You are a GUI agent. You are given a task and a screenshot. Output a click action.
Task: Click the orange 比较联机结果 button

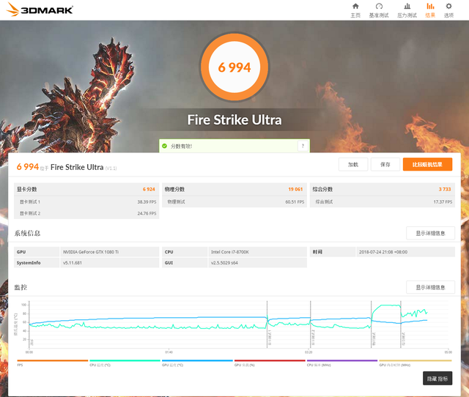(x=427, y=164)
